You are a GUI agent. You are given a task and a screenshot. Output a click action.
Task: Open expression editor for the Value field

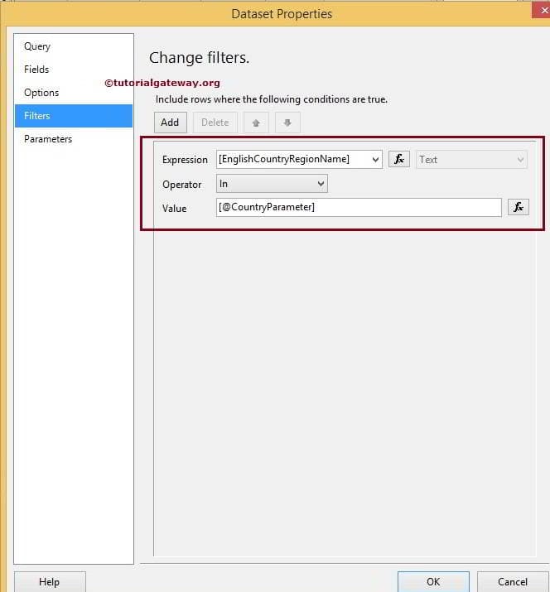tap(519, 207)
